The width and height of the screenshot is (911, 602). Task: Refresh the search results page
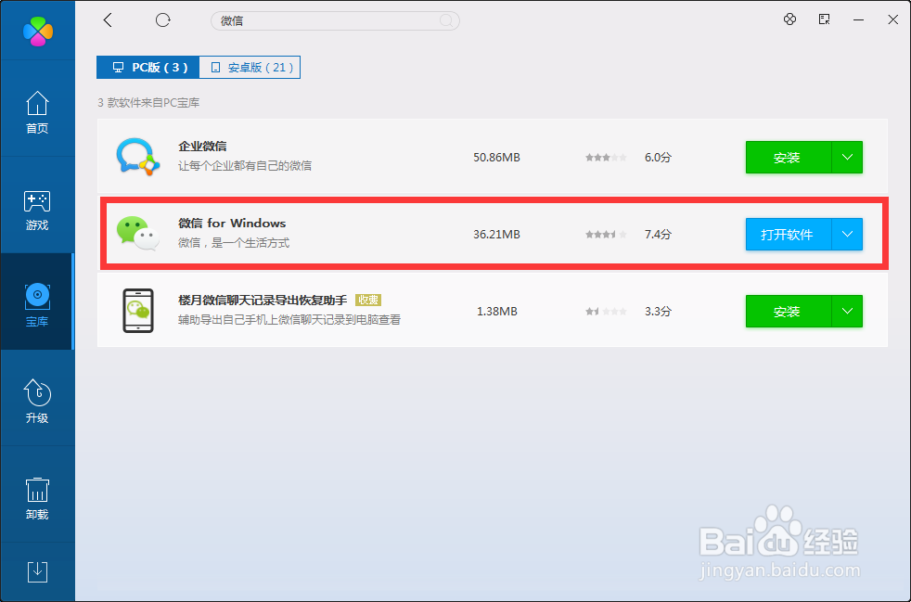pos(162,20)
